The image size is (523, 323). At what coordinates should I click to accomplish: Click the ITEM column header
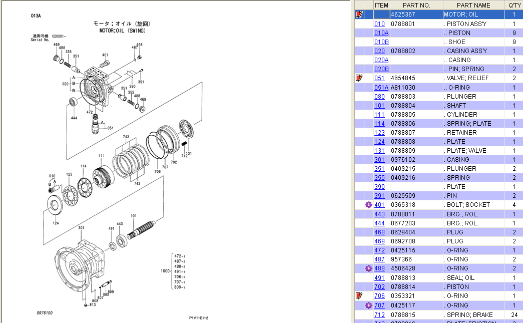point(381,5)
